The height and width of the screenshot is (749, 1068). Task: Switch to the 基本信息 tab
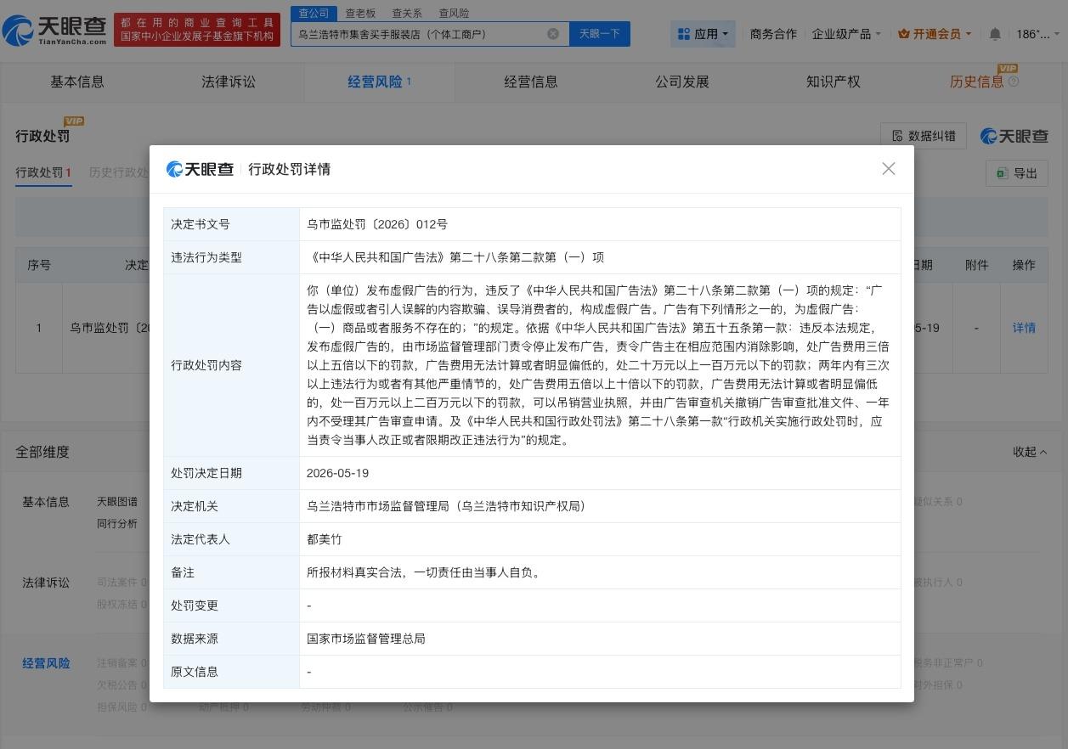click(x=77, y=82)
